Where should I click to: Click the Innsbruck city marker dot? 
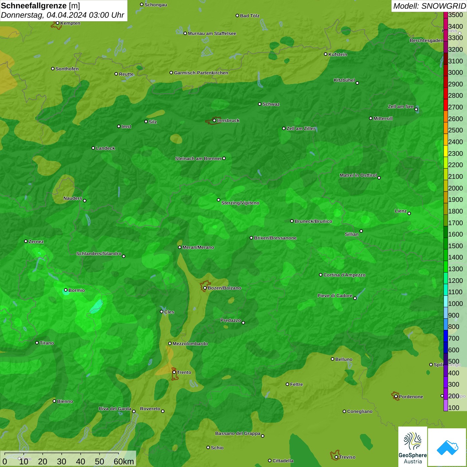tap(214, 120)
